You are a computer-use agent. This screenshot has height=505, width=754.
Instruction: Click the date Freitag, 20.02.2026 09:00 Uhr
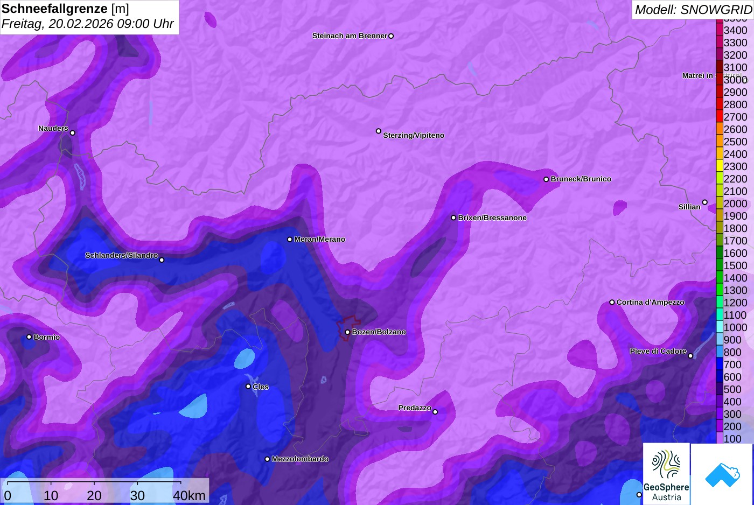[x=88, y=24]
